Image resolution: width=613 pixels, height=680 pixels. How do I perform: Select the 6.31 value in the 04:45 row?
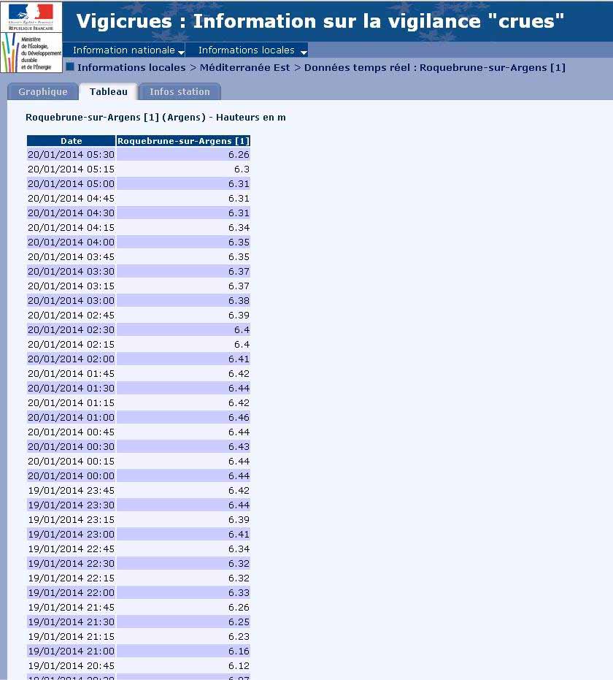pyautogui.click(x=239, y=198)
